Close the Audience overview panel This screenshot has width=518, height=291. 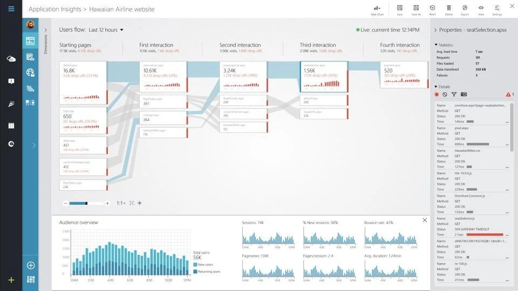[x=425, y=220]
